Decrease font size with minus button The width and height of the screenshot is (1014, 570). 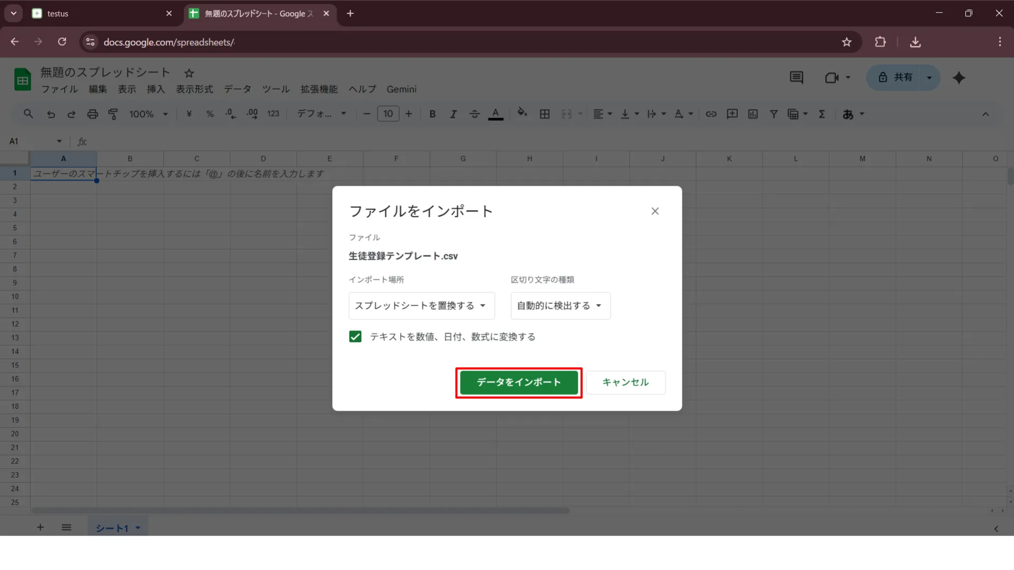pos(367,114)
